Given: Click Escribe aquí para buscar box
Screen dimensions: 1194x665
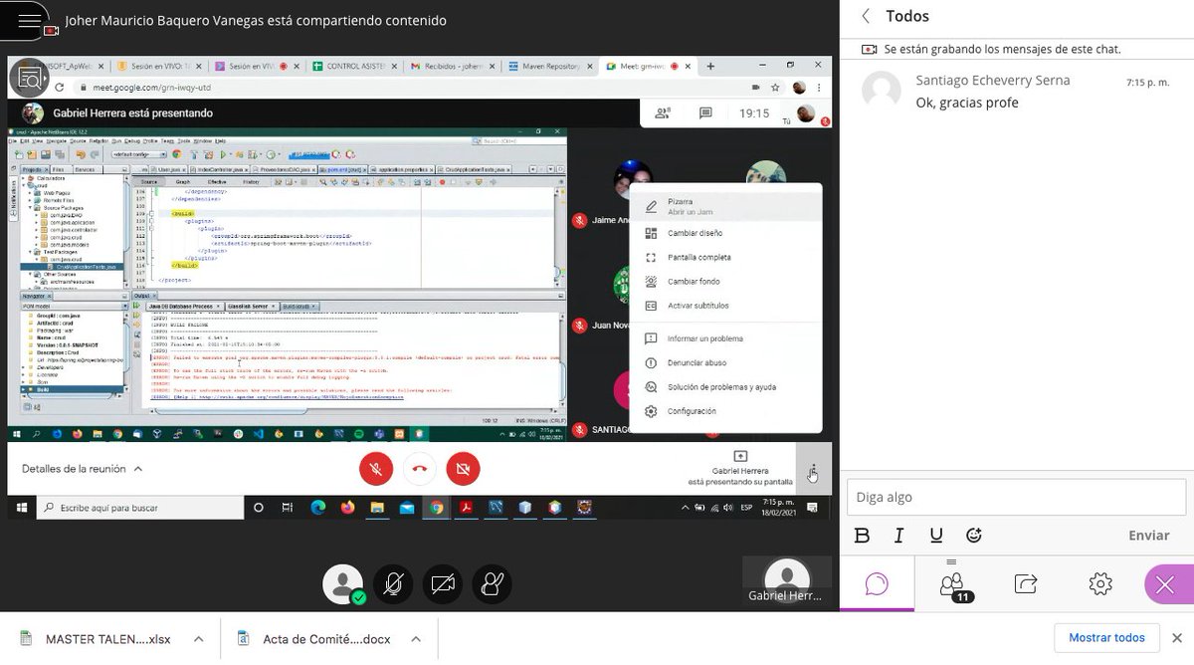Looking at the screenshot, I should coord(140,508).
